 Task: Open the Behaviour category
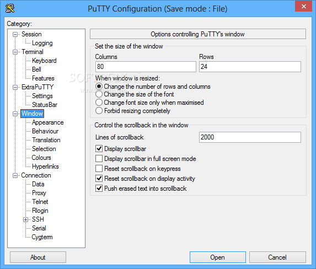45,131
